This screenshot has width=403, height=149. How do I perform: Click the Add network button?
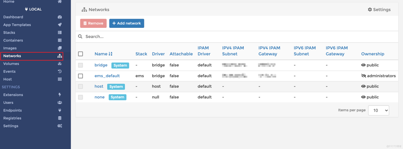pyautogui.click(x=127, y=23)
